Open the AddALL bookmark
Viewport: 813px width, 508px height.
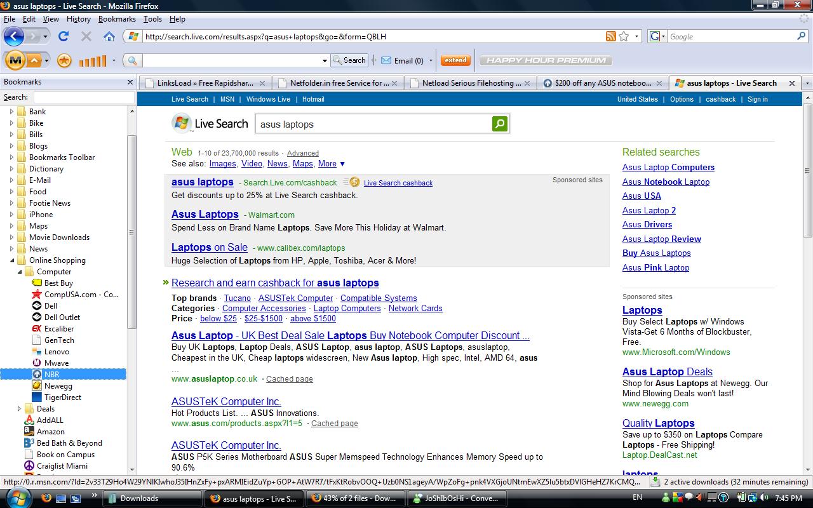coord(50,420)
